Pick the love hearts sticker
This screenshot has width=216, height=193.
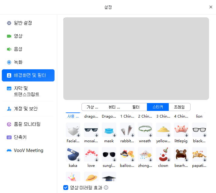(x=91, y=154)
